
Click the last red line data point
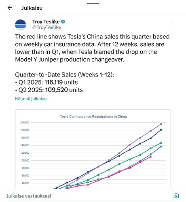[x=150, y=157]
